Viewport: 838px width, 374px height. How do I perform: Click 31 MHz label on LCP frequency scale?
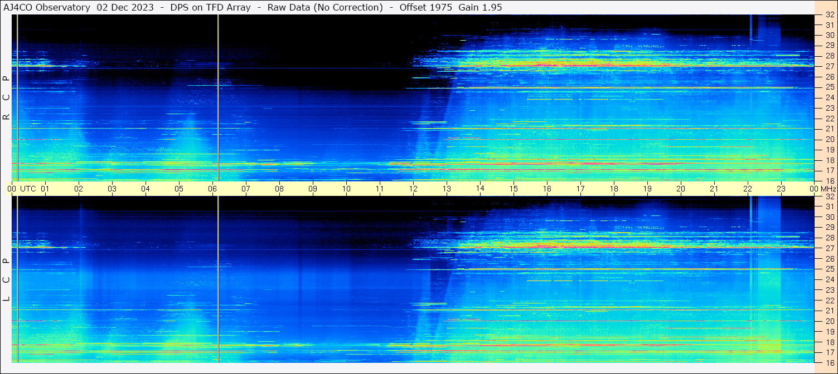click(x=829, y=206)
